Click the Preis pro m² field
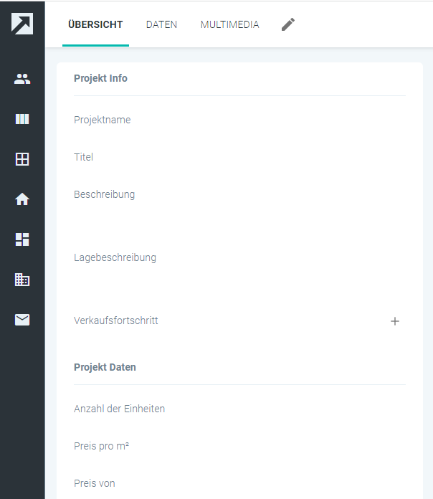The width and height of the screenshot is (433, 499). pos(239,446)
